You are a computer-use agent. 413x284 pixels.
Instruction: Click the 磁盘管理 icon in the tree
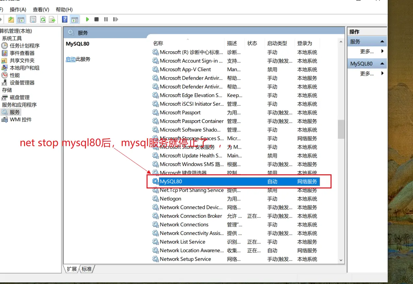click(4, 97)
